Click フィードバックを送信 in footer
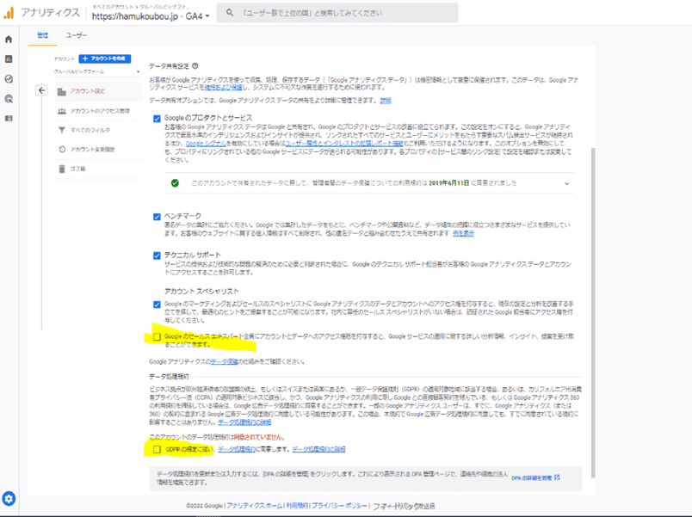The height and width of the screenshot is (517, 692). click(404, 506)
